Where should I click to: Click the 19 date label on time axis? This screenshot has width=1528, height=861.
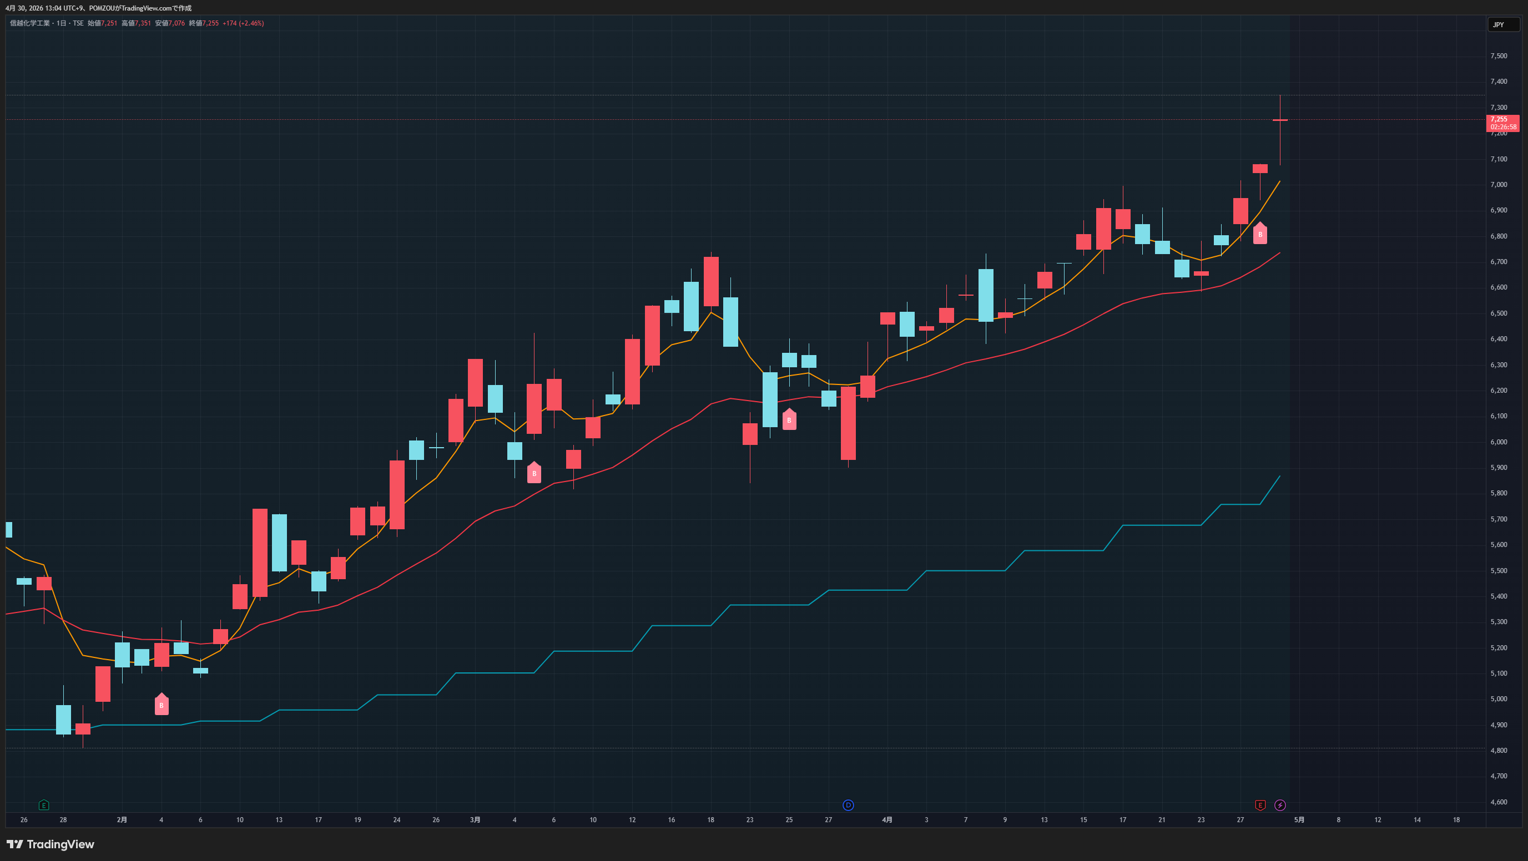pos(357,819)
